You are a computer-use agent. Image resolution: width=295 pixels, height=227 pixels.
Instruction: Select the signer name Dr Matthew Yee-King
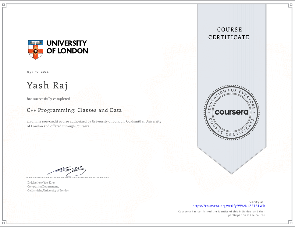click(x=41, y=183)
